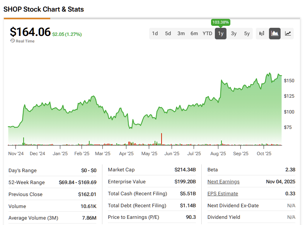Select the 5d time range

point(168,34)
